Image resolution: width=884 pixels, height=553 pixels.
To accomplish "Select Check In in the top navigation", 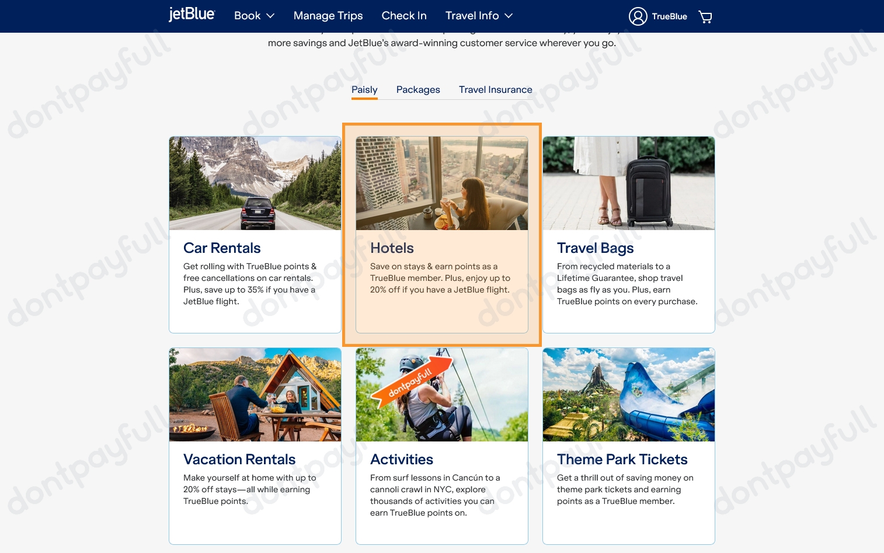I will point(404,16).
